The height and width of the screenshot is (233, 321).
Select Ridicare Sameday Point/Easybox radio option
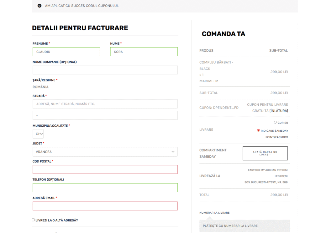pos(258,130)
